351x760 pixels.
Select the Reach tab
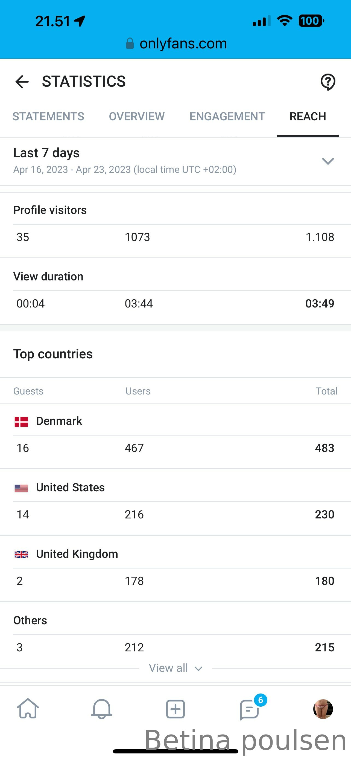(308, 117)
